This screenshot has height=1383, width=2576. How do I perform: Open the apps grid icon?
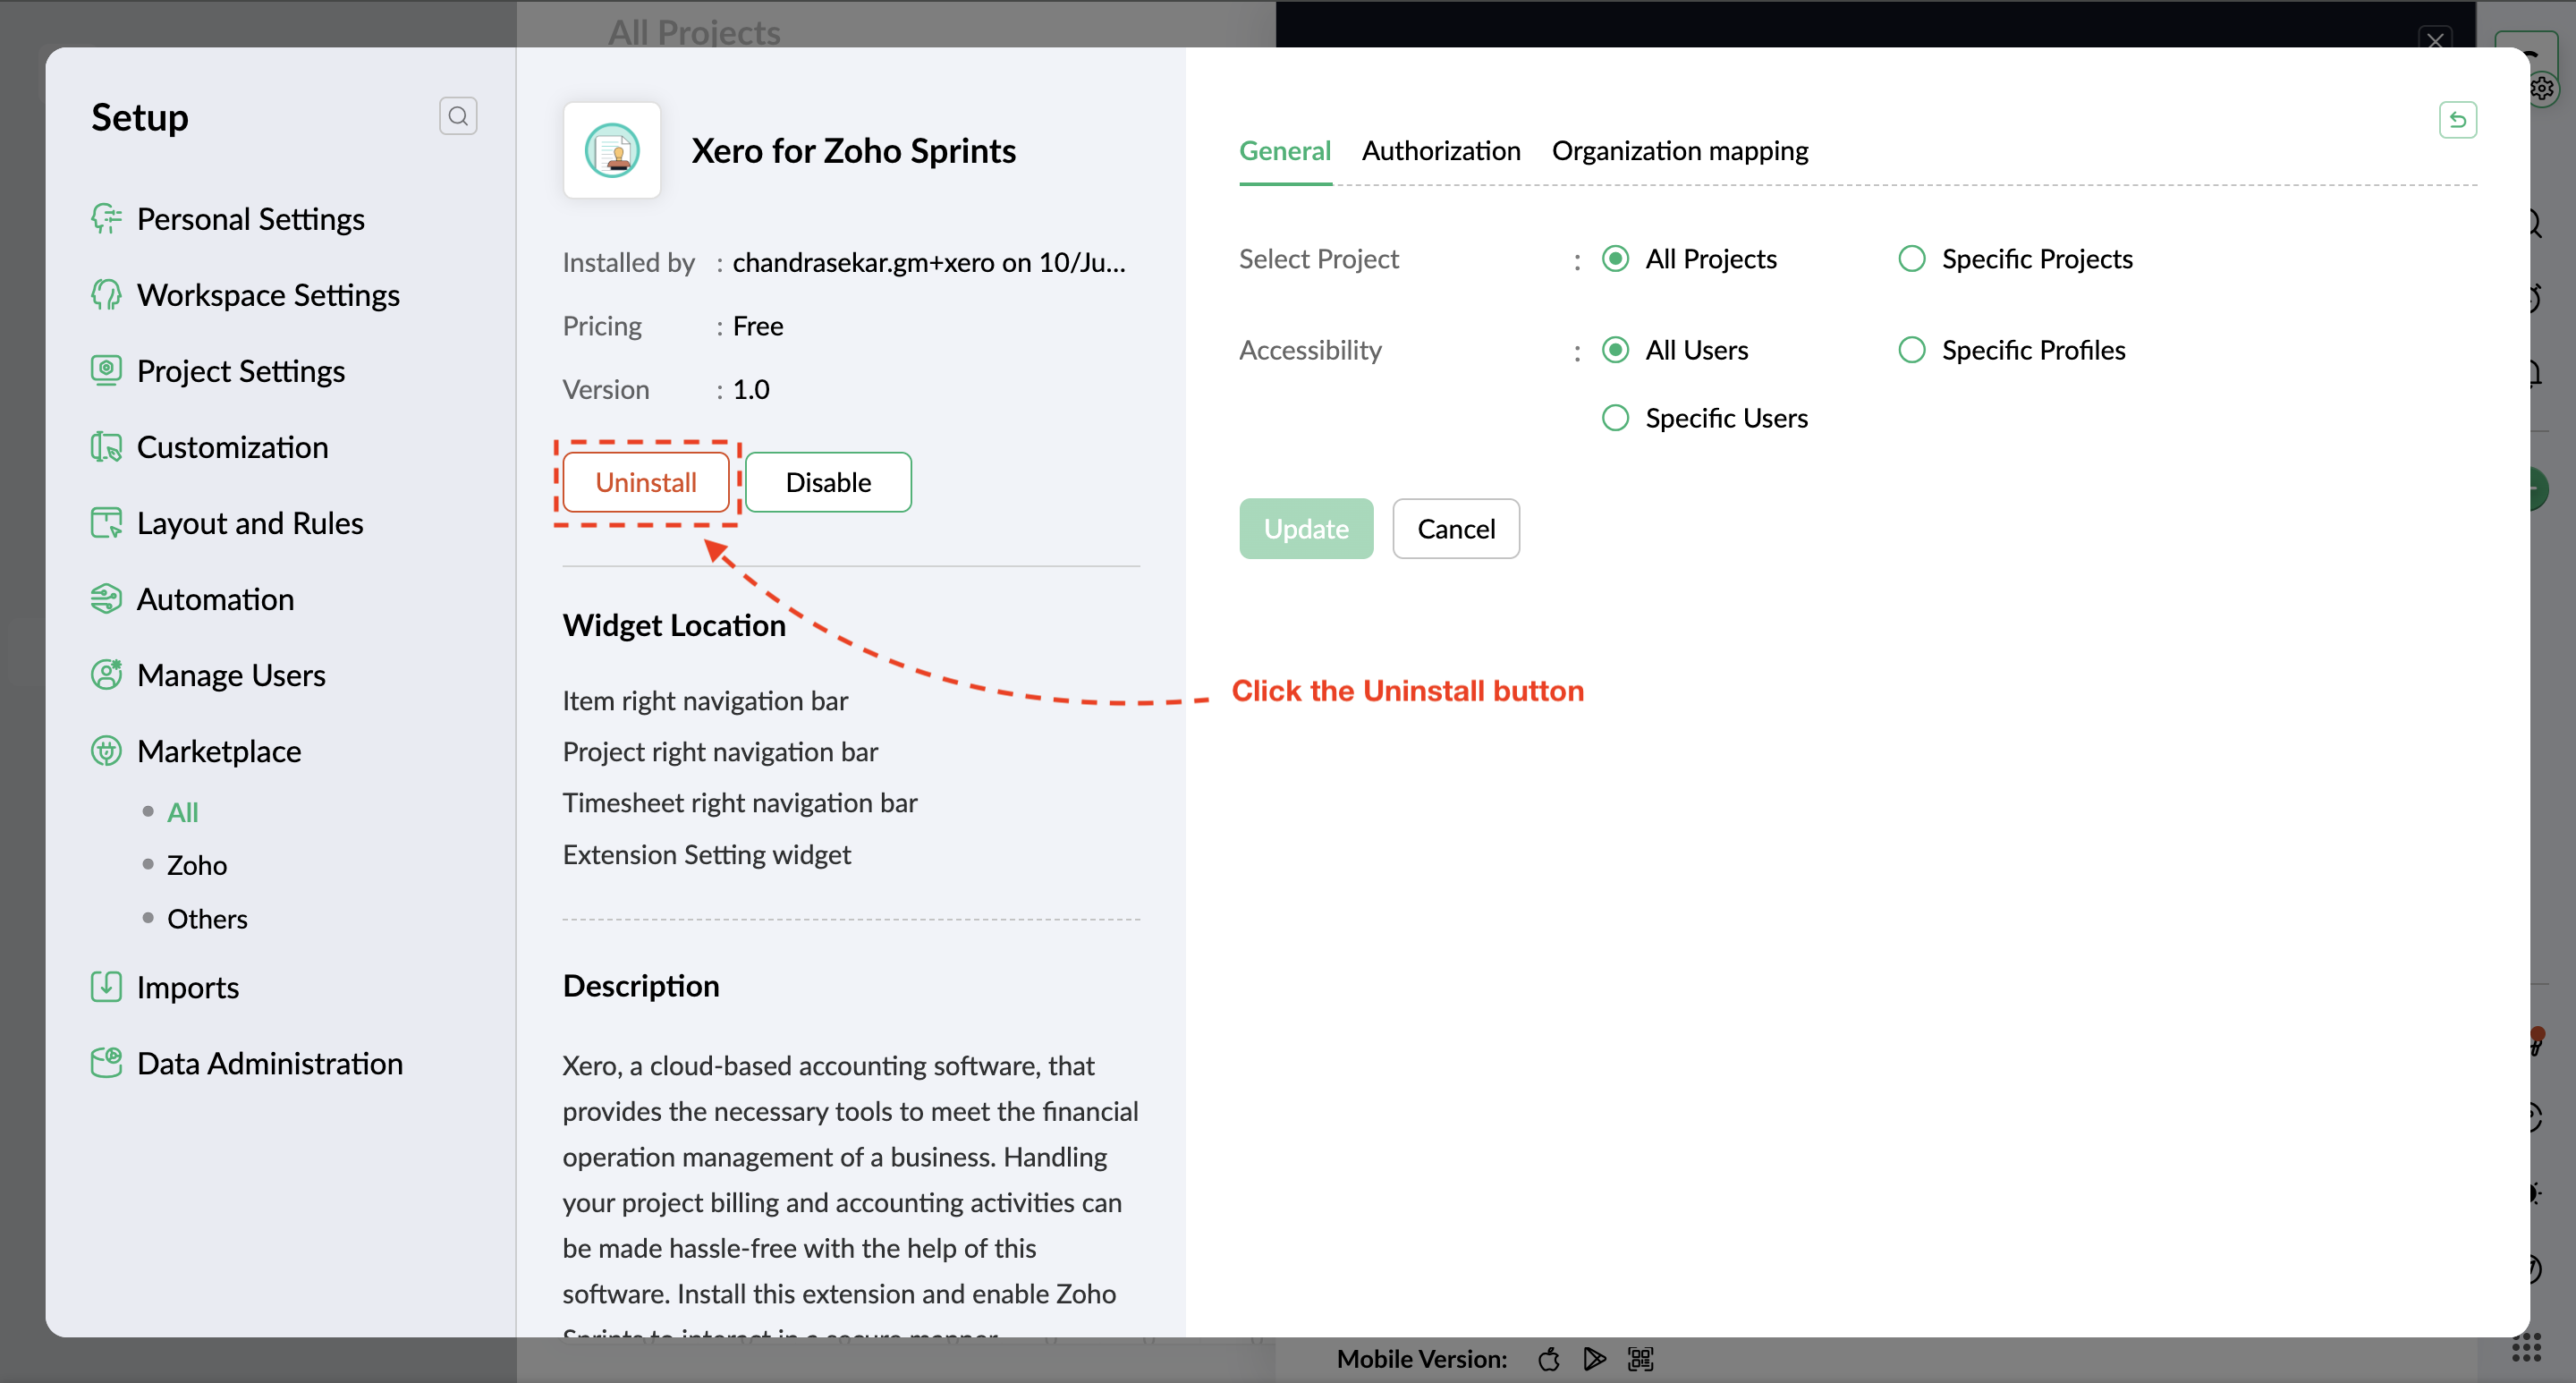pyautogui.click(x=2526, y=1348)
